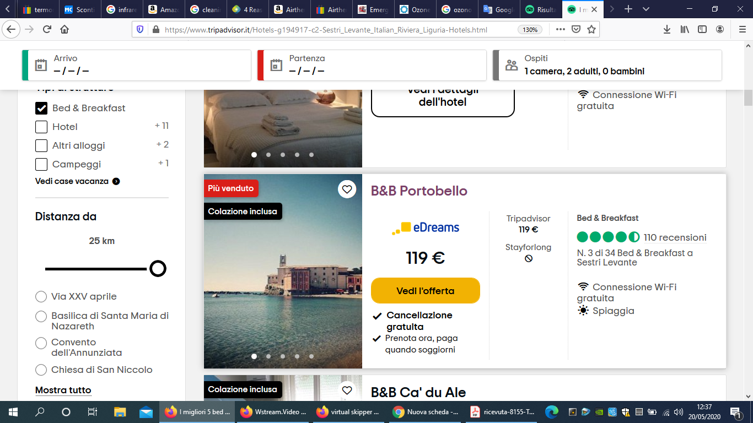This screenshot has height=423, width=753.
Task: Save B&B Portobello with the heart icon
Action: (347, 189)
